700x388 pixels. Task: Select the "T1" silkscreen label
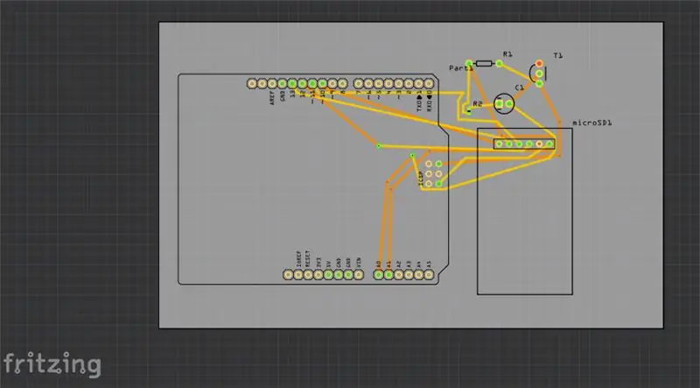pyautogui.click(x=558, y=56)
